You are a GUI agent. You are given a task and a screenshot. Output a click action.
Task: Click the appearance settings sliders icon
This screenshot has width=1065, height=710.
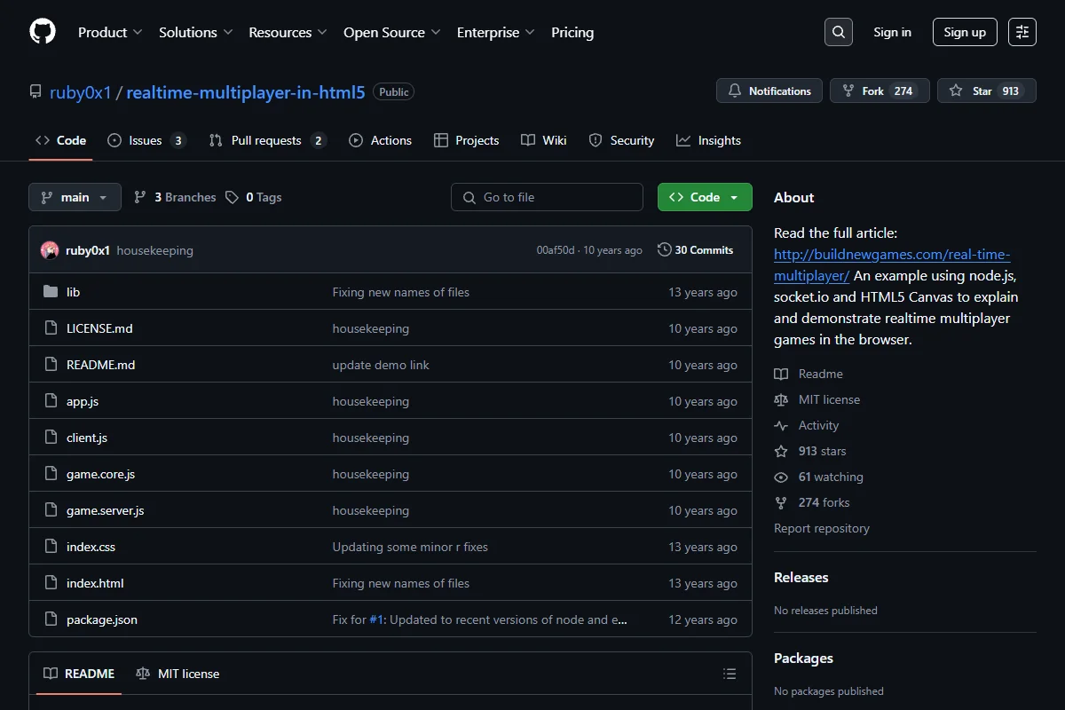point(1022,32)
